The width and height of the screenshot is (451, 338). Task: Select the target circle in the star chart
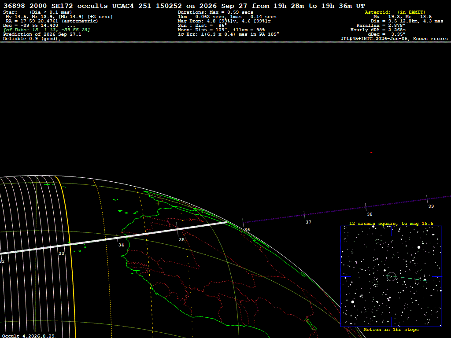click(x=392, y=276)
